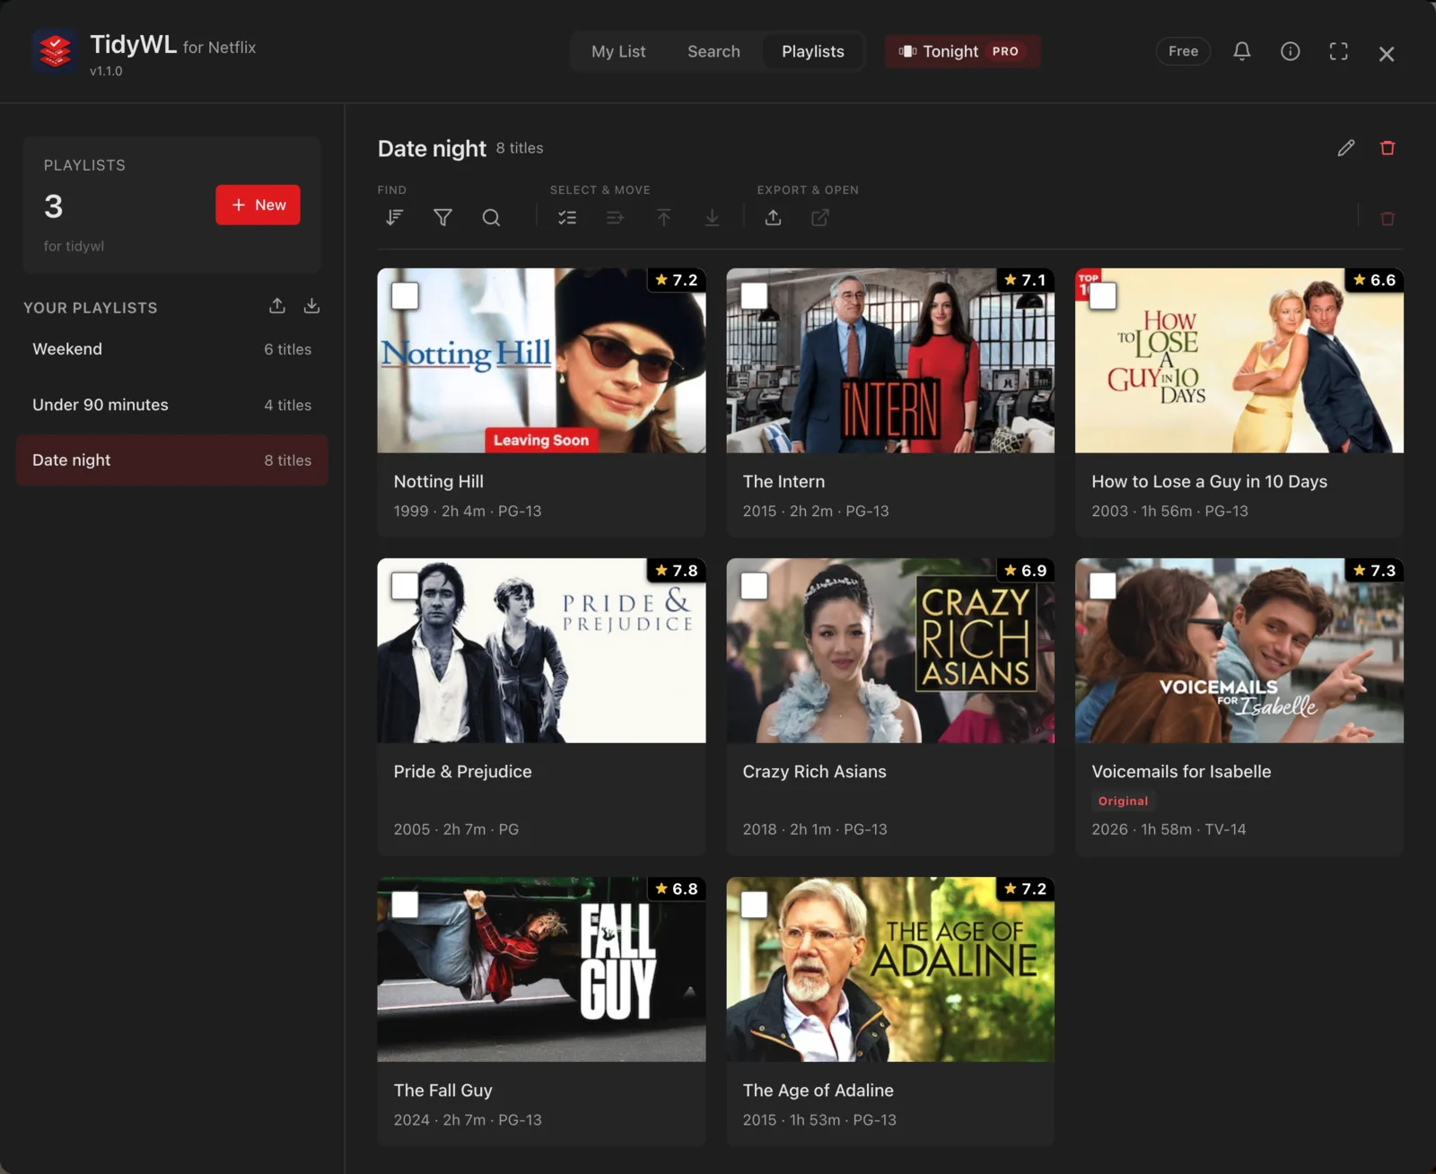Image resolution: width=1436 pixels, height=1174 pixels.
Task: Click the open-in-Netflix external link icon
Action: (820, 217)
